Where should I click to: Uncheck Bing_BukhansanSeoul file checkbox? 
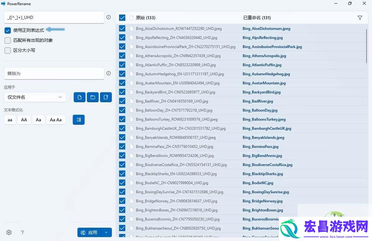point(122,228)
